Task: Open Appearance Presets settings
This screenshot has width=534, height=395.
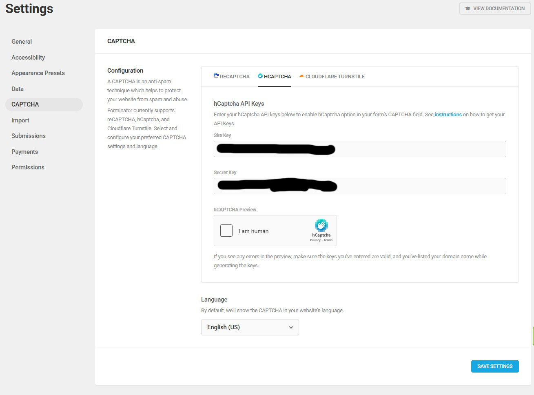Action: 38,73
